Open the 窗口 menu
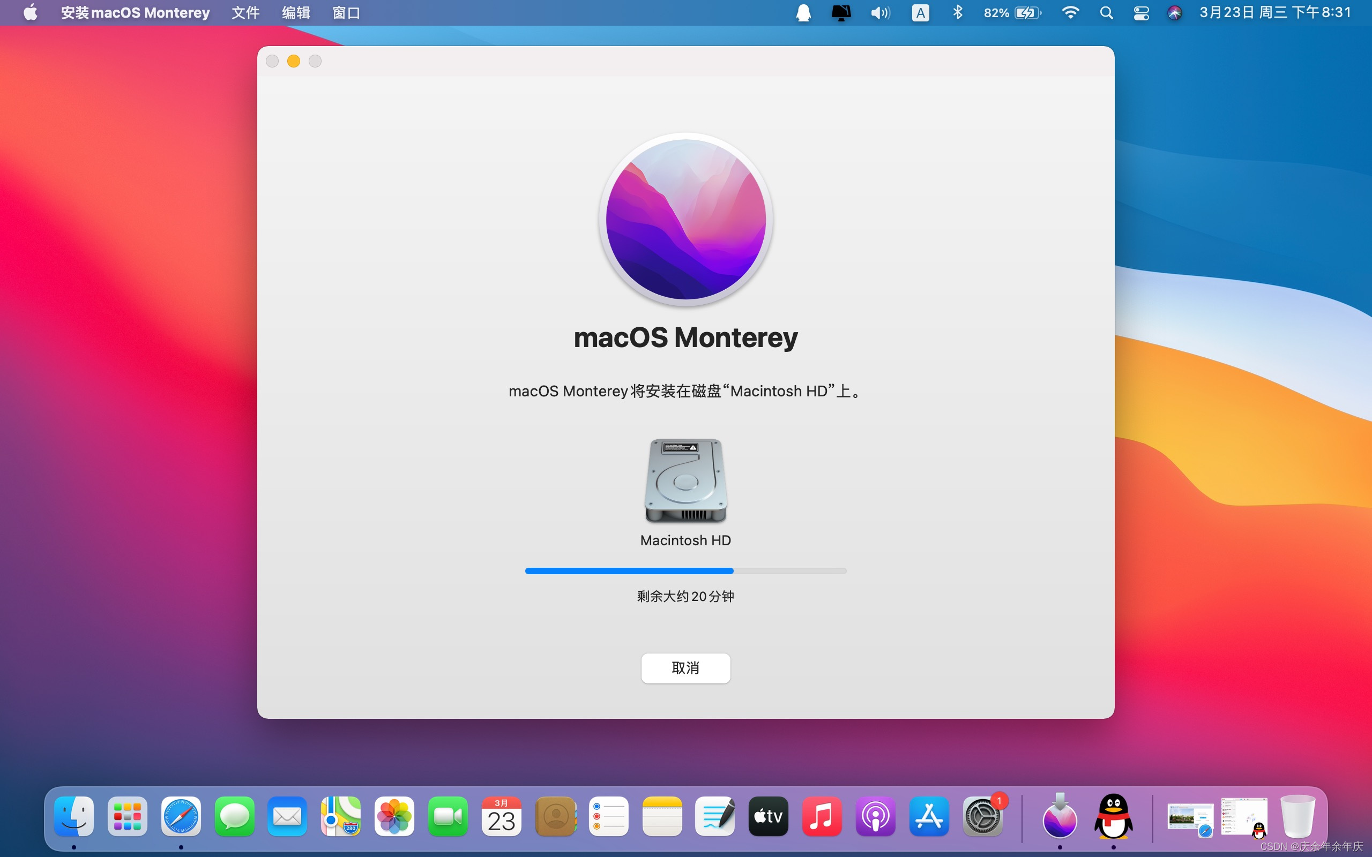The image size is (1372, 857). [x=346, y=12]
